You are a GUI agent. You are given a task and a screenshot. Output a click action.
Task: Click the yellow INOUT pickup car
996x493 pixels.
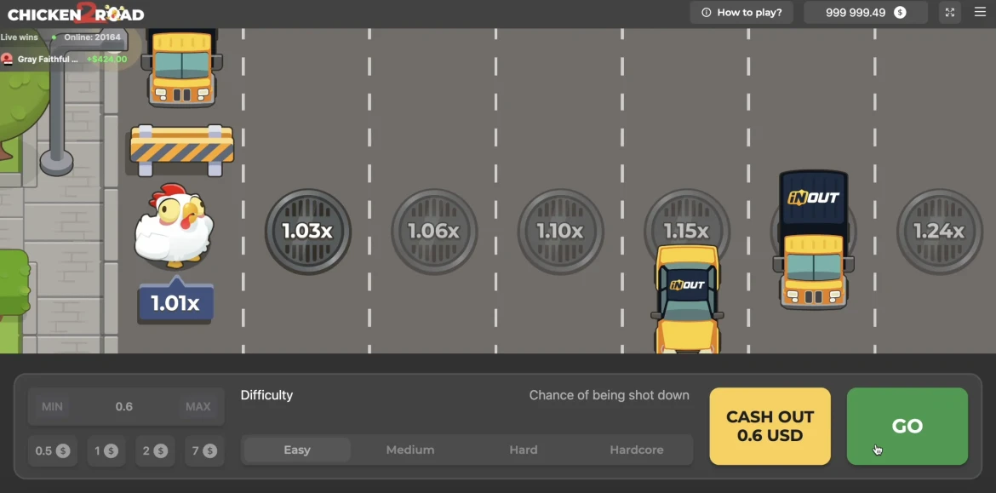[687, 299]
